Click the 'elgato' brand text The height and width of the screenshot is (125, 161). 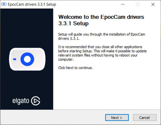pos(21,101)
